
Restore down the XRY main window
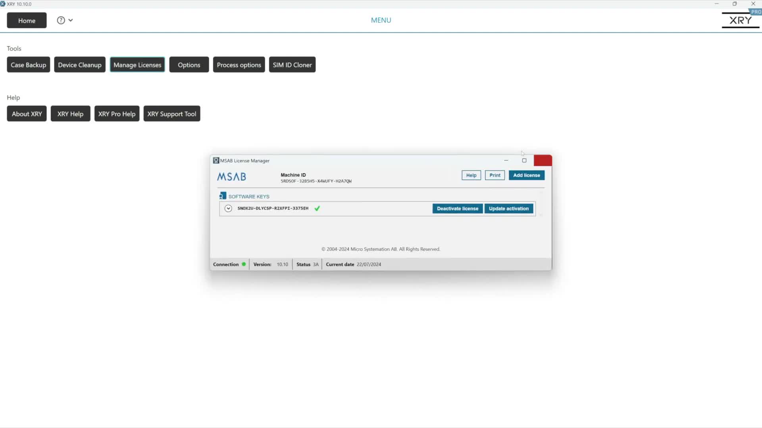click(x=735, y=4)
